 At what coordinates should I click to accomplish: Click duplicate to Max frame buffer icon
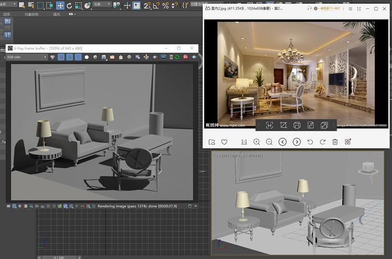[x=137, y=57]
